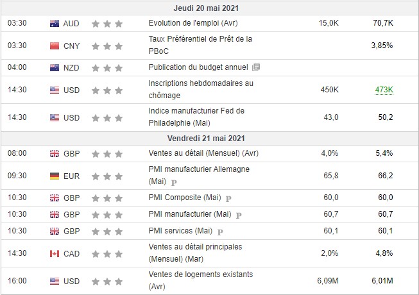Click the green 473K previous value

(x=383, y=90)
